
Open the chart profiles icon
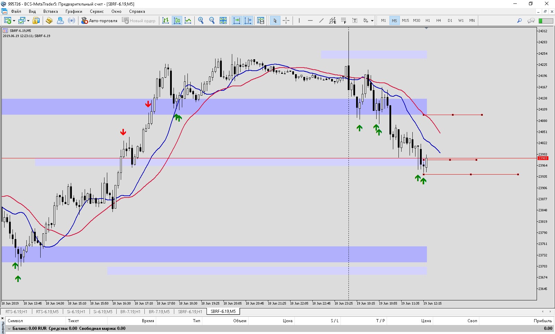pyautogui.click(x=22, y=21)
